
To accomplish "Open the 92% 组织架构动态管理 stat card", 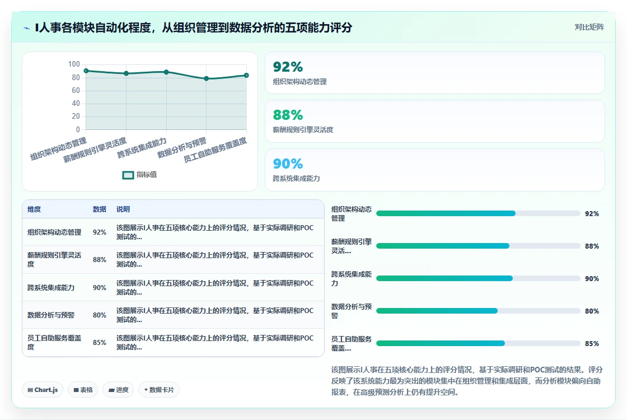I will (434, 73).
